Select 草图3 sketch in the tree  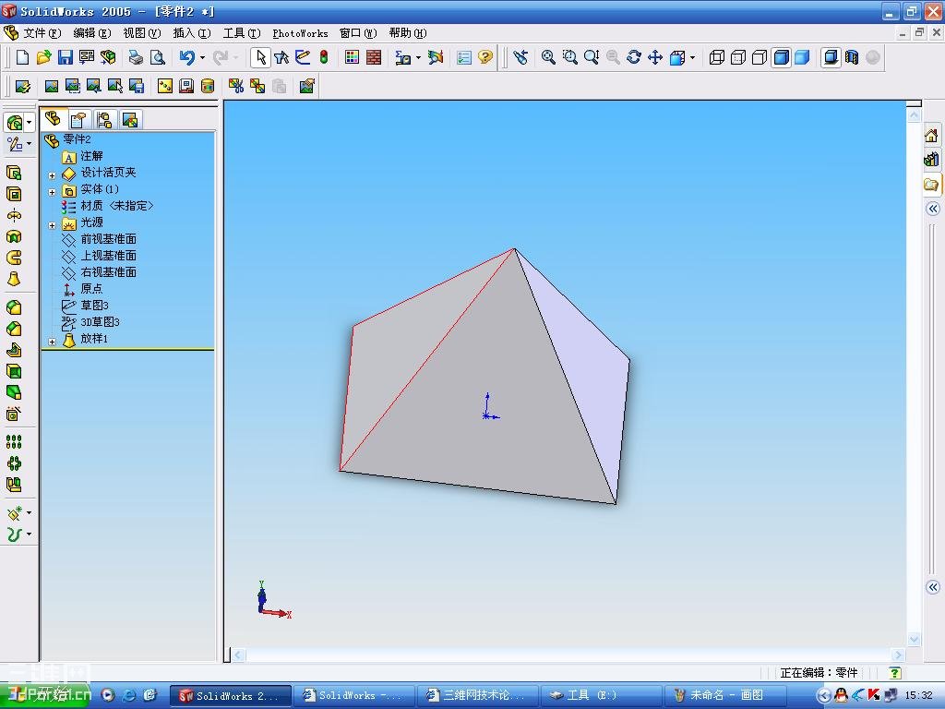[x=95, y=306]
